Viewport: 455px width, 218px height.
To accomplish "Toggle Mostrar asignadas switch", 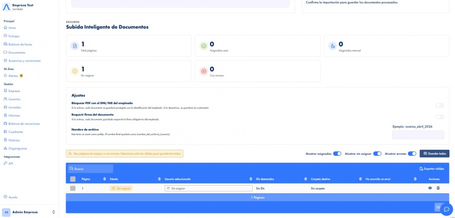I will coord(337,154).
